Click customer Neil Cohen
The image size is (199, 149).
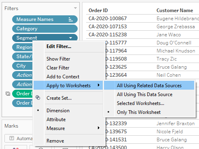click(x=169, y=75)
